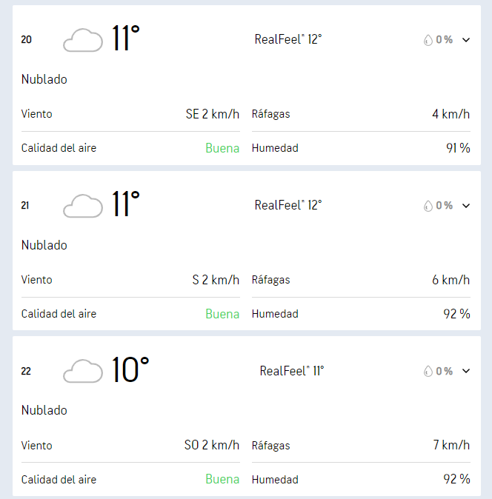Image resolution: width=492 pixels, height=499 pixels.
Task: Click the raindrop icon in hour 22 card
Action: point(428,371)
